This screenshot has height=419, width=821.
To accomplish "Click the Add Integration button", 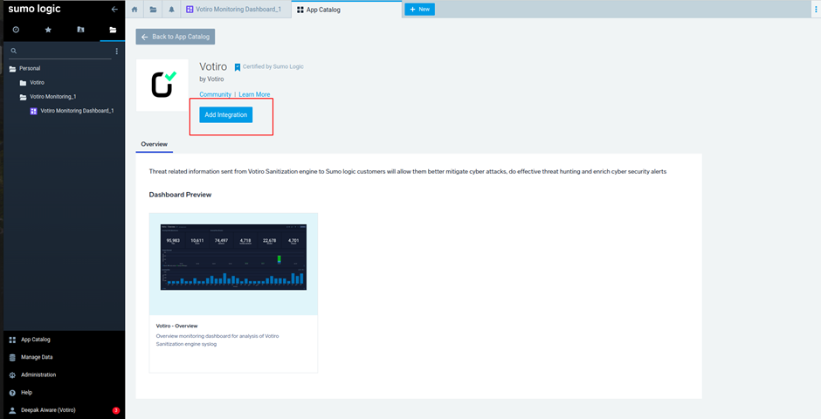I will click(225, 114).
